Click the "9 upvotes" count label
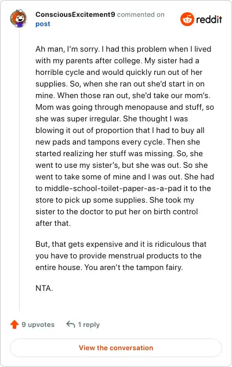Viewport: 232px width, 367px height. [x=38, y=325]
